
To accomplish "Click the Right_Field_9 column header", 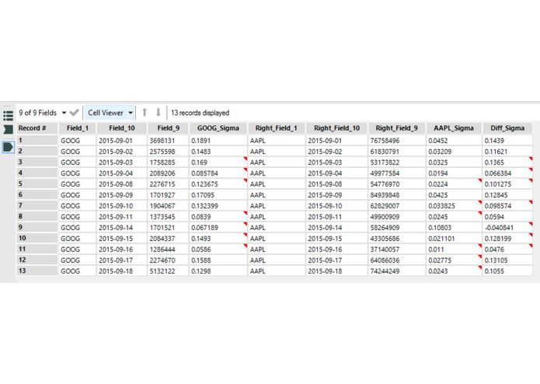I will coord(396,128).
